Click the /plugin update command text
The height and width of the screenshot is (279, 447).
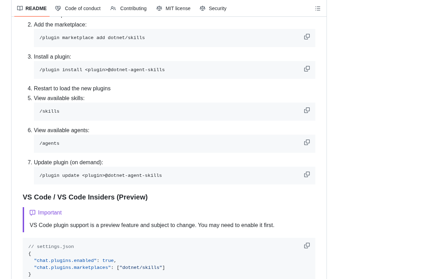point(101,176)
